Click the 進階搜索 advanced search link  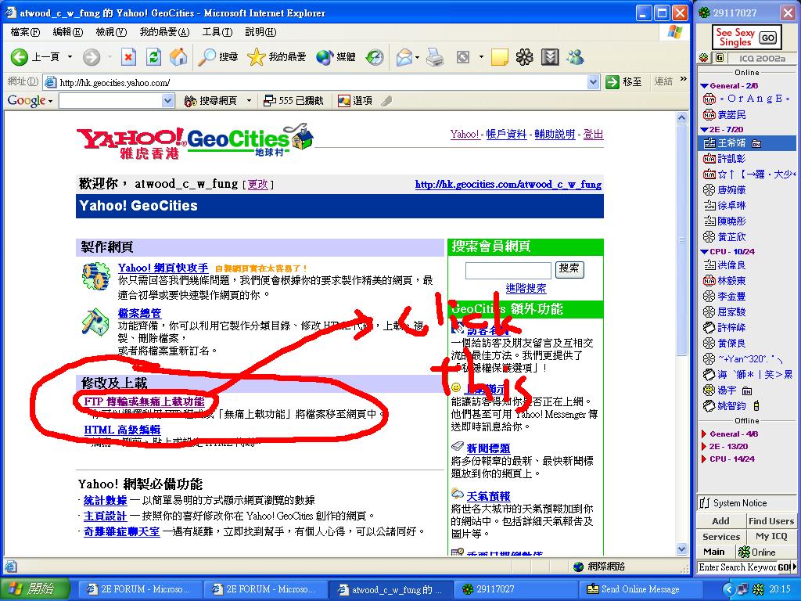click(x=526, y=288)
